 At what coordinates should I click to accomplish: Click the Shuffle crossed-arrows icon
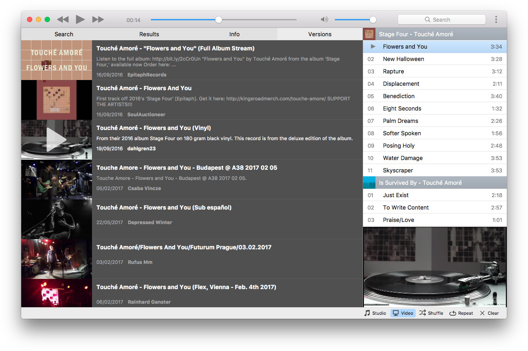pos(422,313)
